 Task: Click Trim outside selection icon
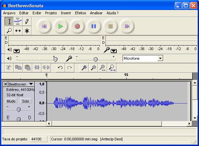coord(37,68)
